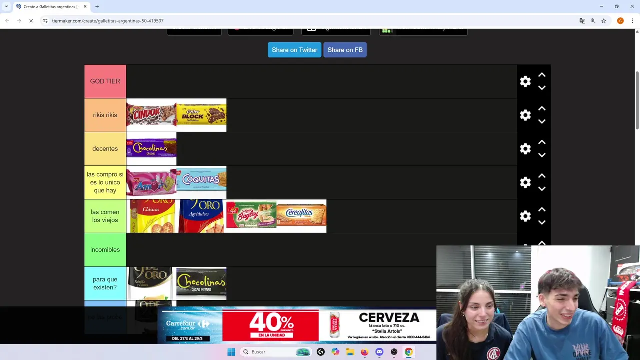Select the Coquitas cookie image
The image size is (640, 360).
tap(201, 182)
